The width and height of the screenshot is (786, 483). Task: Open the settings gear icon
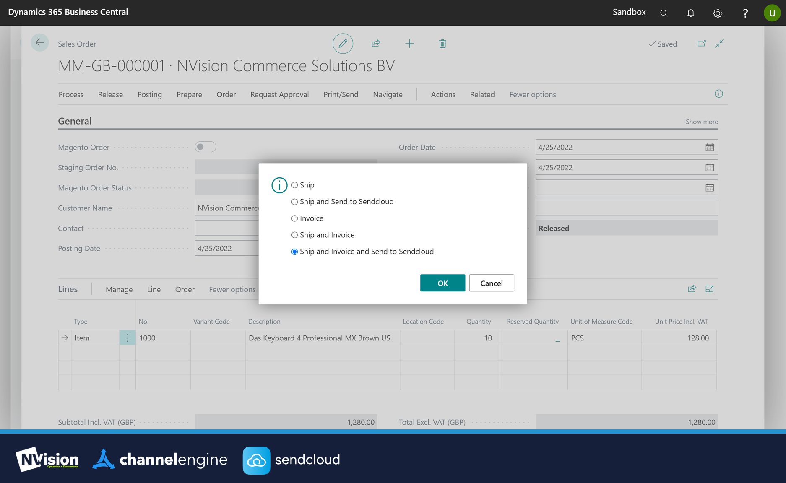tap(718, 13)
